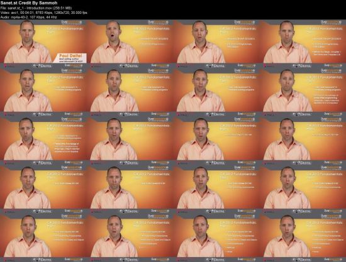Open the frame where the presenter's mouth is wide open
The image size is (346, 262).
[130, 41]
